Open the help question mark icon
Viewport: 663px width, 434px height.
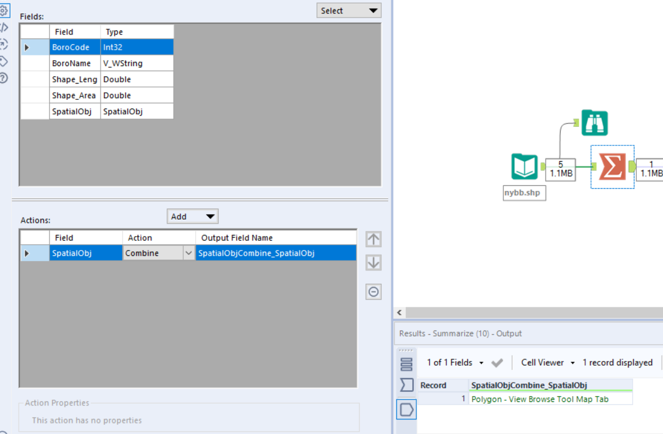4,78
